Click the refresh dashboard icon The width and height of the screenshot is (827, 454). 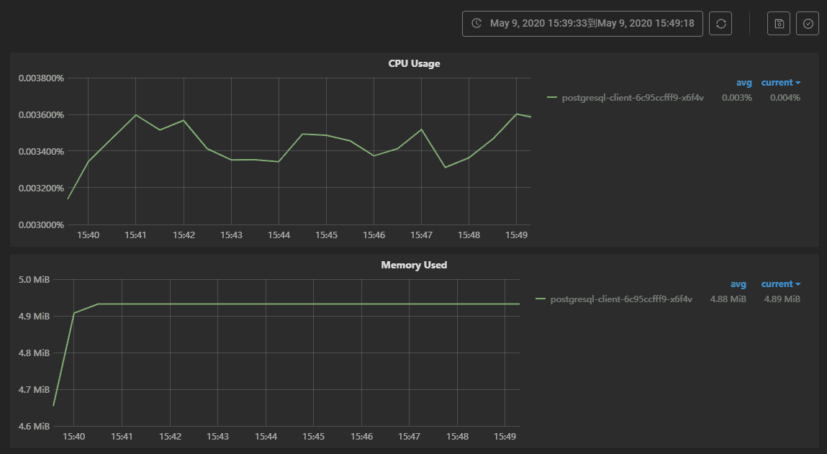coord(720,24)
